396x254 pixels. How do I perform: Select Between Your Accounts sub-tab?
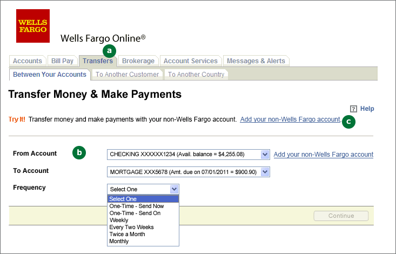(50, 75)
